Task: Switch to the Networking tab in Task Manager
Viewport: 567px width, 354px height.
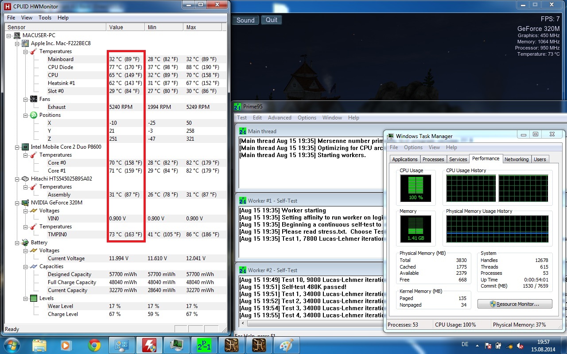Action: pos(517,159)
